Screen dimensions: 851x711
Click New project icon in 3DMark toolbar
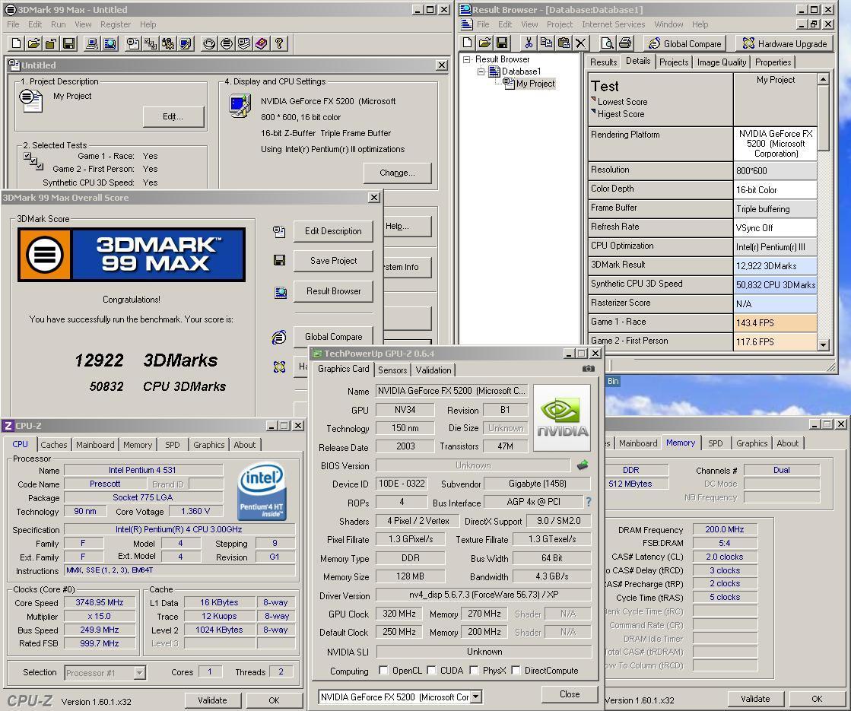coord(17,43)
